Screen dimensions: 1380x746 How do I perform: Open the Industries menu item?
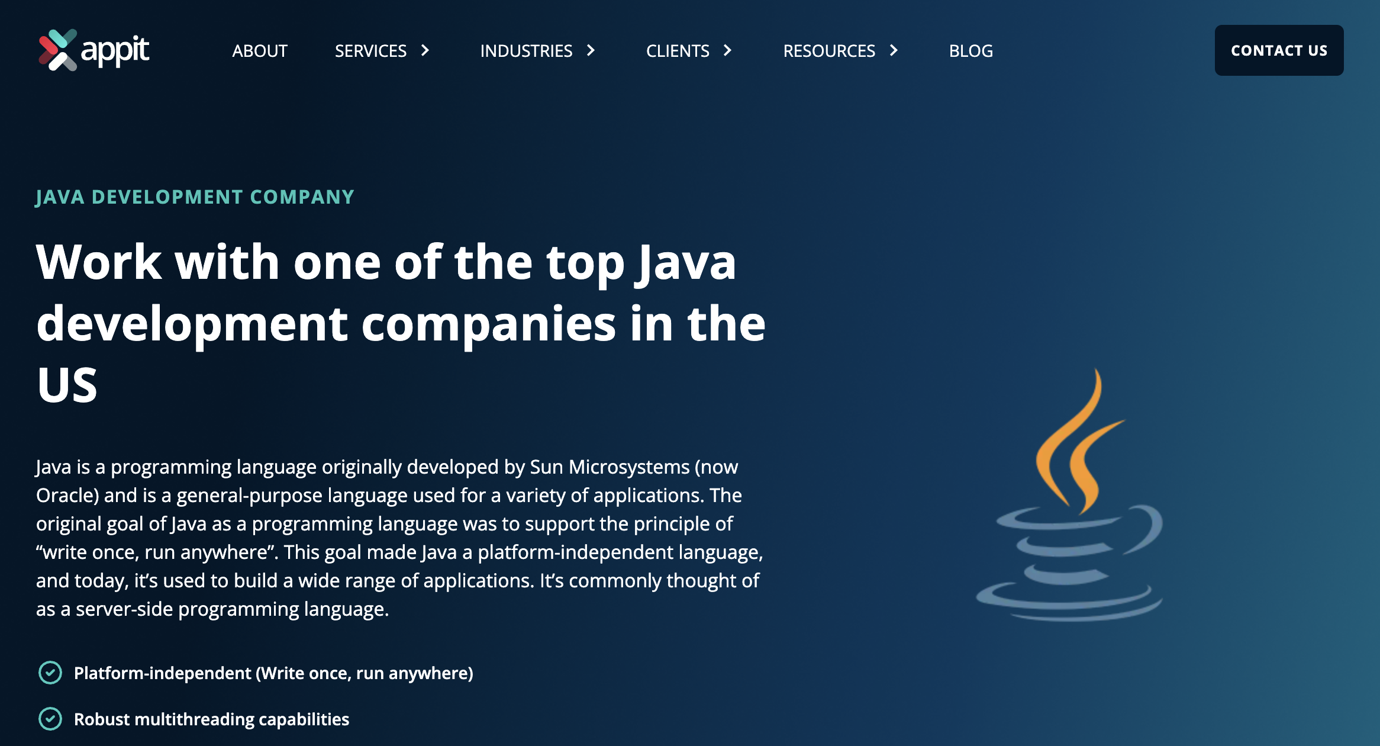click(x=526, y=51)
